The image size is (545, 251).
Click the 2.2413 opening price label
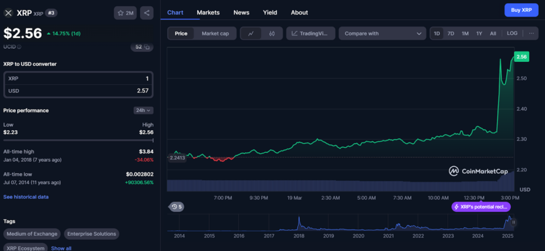pyautogui.click(x=177, y=157)
